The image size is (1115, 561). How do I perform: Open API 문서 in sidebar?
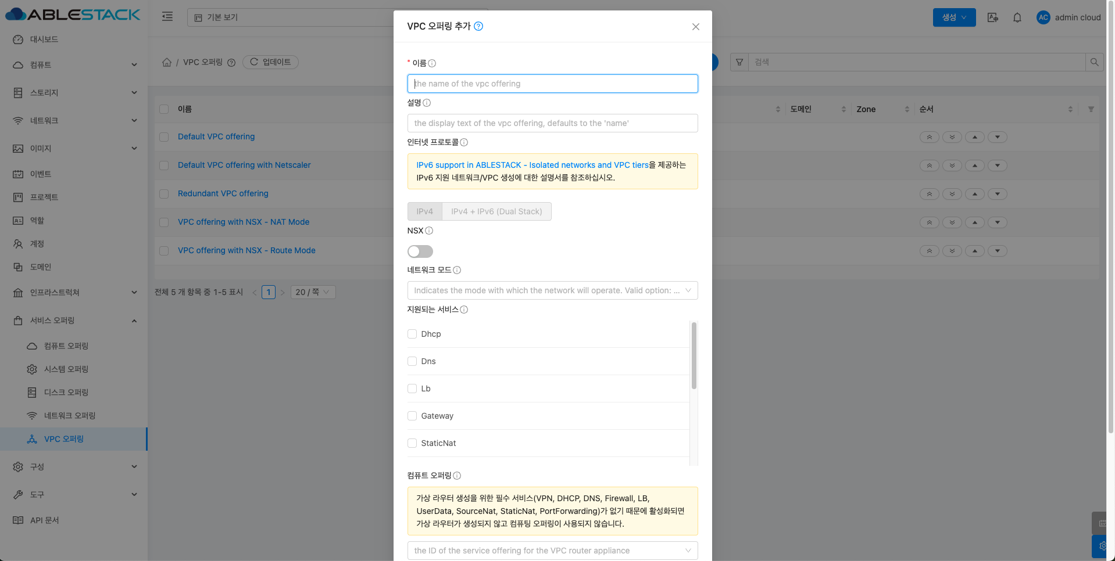pyautogui.click(x=74, y=520)
